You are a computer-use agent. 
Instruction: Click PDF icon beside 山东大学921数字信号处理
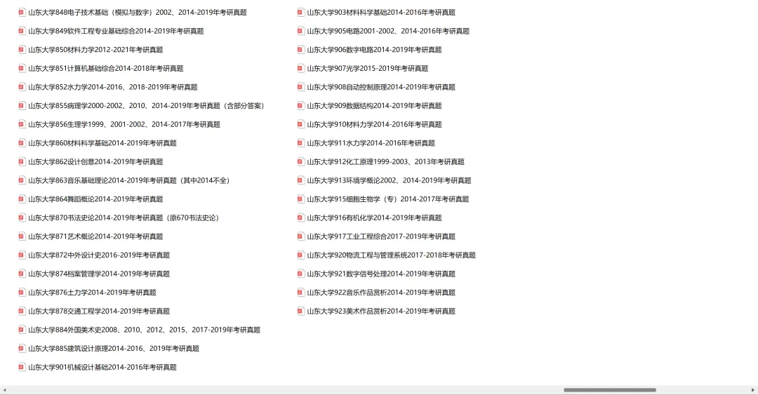coord(300,274)
